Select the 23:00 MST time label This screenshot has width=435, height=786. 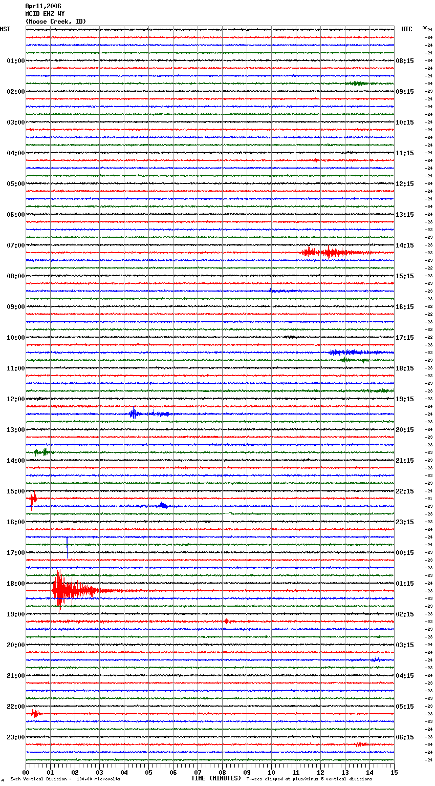pyautogui.click(x=16, y=737)
